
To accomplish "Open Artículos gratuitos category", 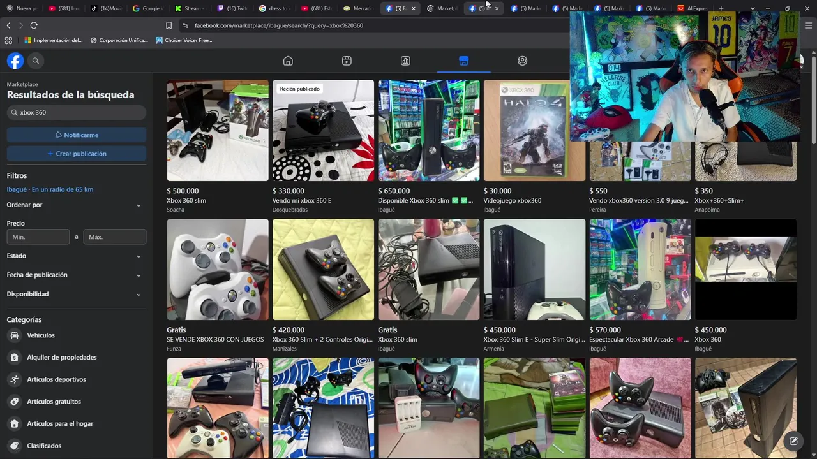I will [76, 402].
